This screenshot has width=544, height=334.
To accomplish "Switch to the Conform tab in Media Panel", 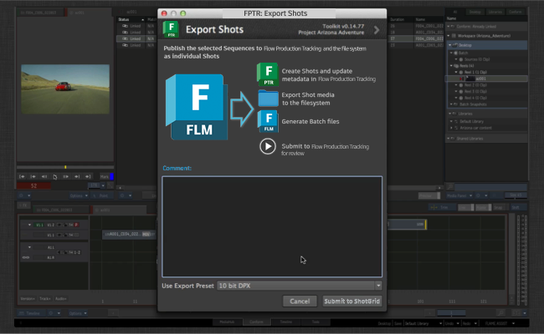I will (x=516, y=12).
